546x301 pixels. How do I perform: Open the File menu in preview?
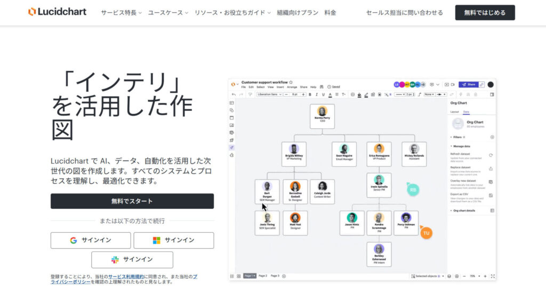[x=243, y=87]
